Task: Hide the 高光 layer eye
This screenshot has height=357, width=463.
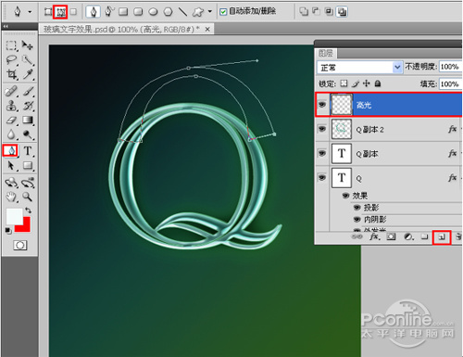Action: (322, 105)
